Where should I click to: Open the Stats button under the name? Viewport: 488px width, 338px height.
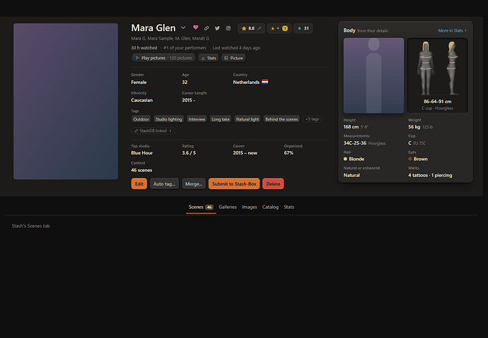[x=209, y=58]
